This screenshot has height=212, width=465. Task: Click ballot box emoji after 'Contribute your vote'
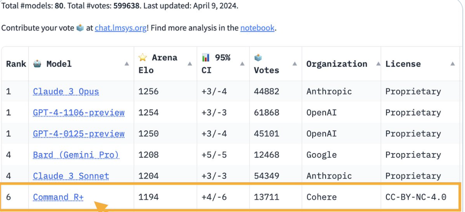tap(80, 28)
